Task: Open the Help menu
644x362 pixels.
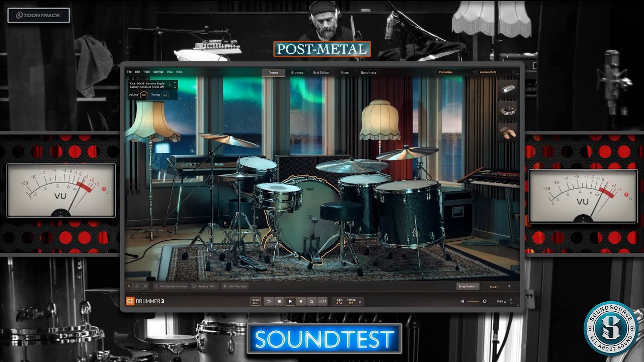Action: (179, 72)
